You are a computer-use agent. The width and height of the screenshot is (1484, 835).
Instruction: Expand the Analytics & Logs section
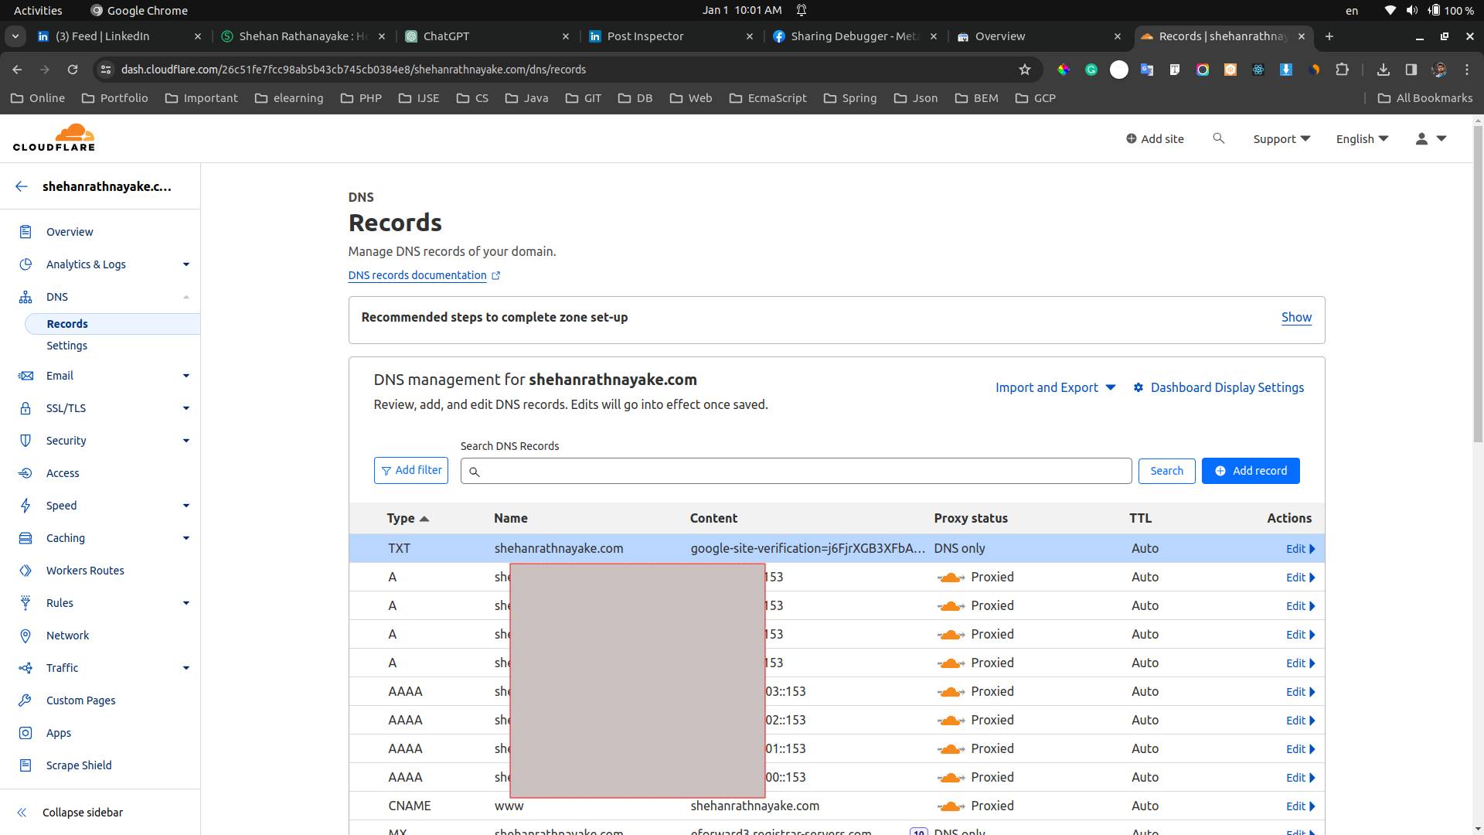tap(185, 264)
